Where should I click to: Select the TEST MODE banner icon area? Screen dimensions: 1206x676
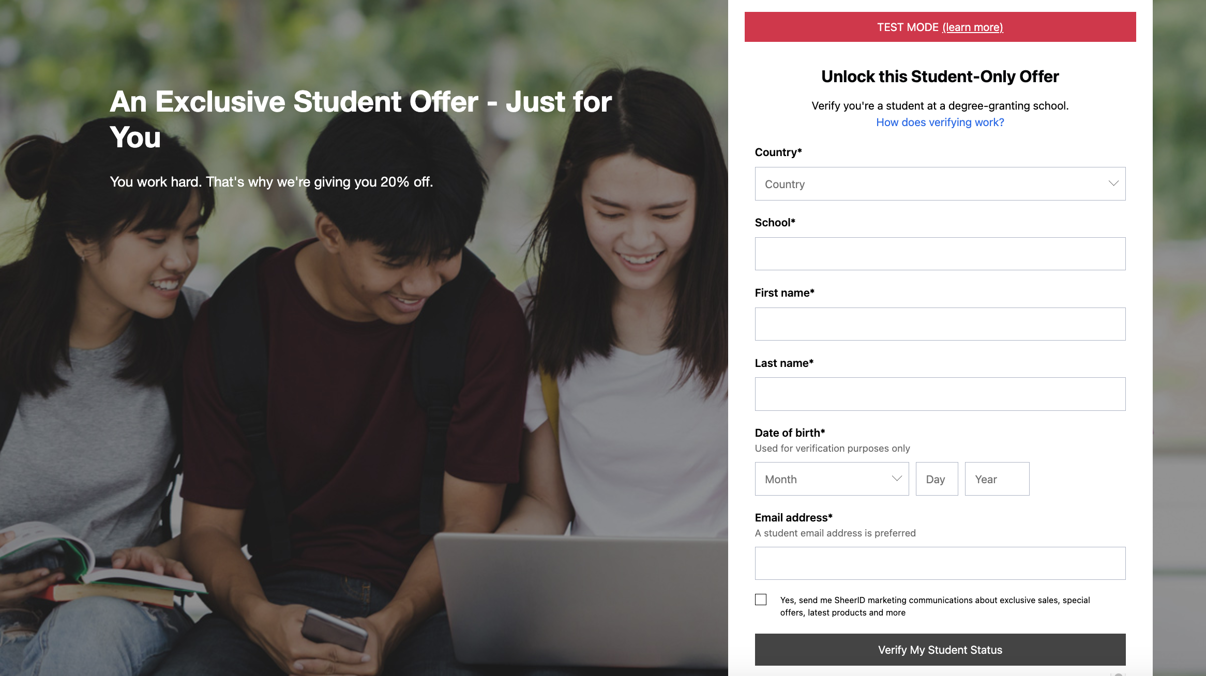[939, 26]
